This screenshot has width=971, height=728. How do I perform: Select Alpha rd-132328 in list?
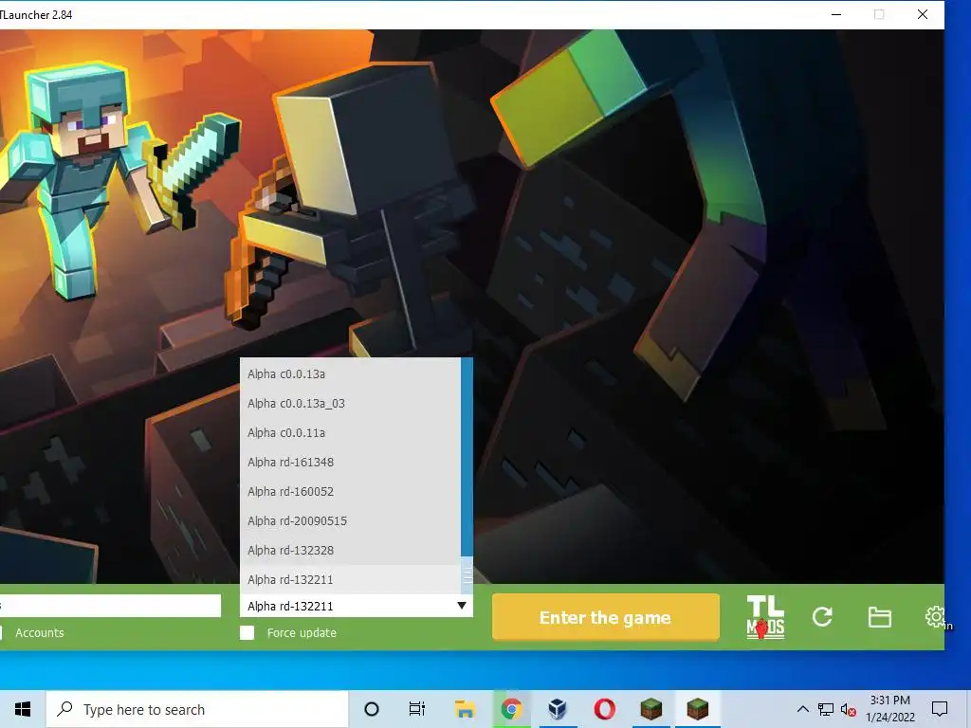click(x=351, y=551)
